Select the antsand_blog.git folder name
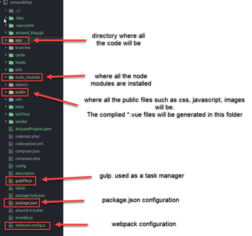This screenshot has height=236, width=252. pos(30,33)
